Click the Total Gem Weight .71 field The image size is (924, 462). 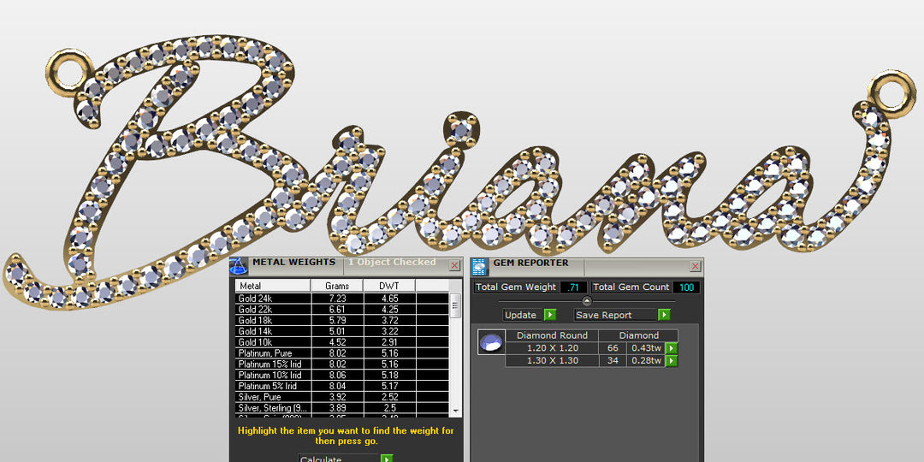[572, 287]
